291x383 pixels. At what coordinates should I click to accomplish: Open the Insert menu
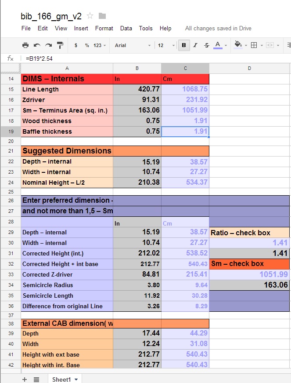click(81, 28)
